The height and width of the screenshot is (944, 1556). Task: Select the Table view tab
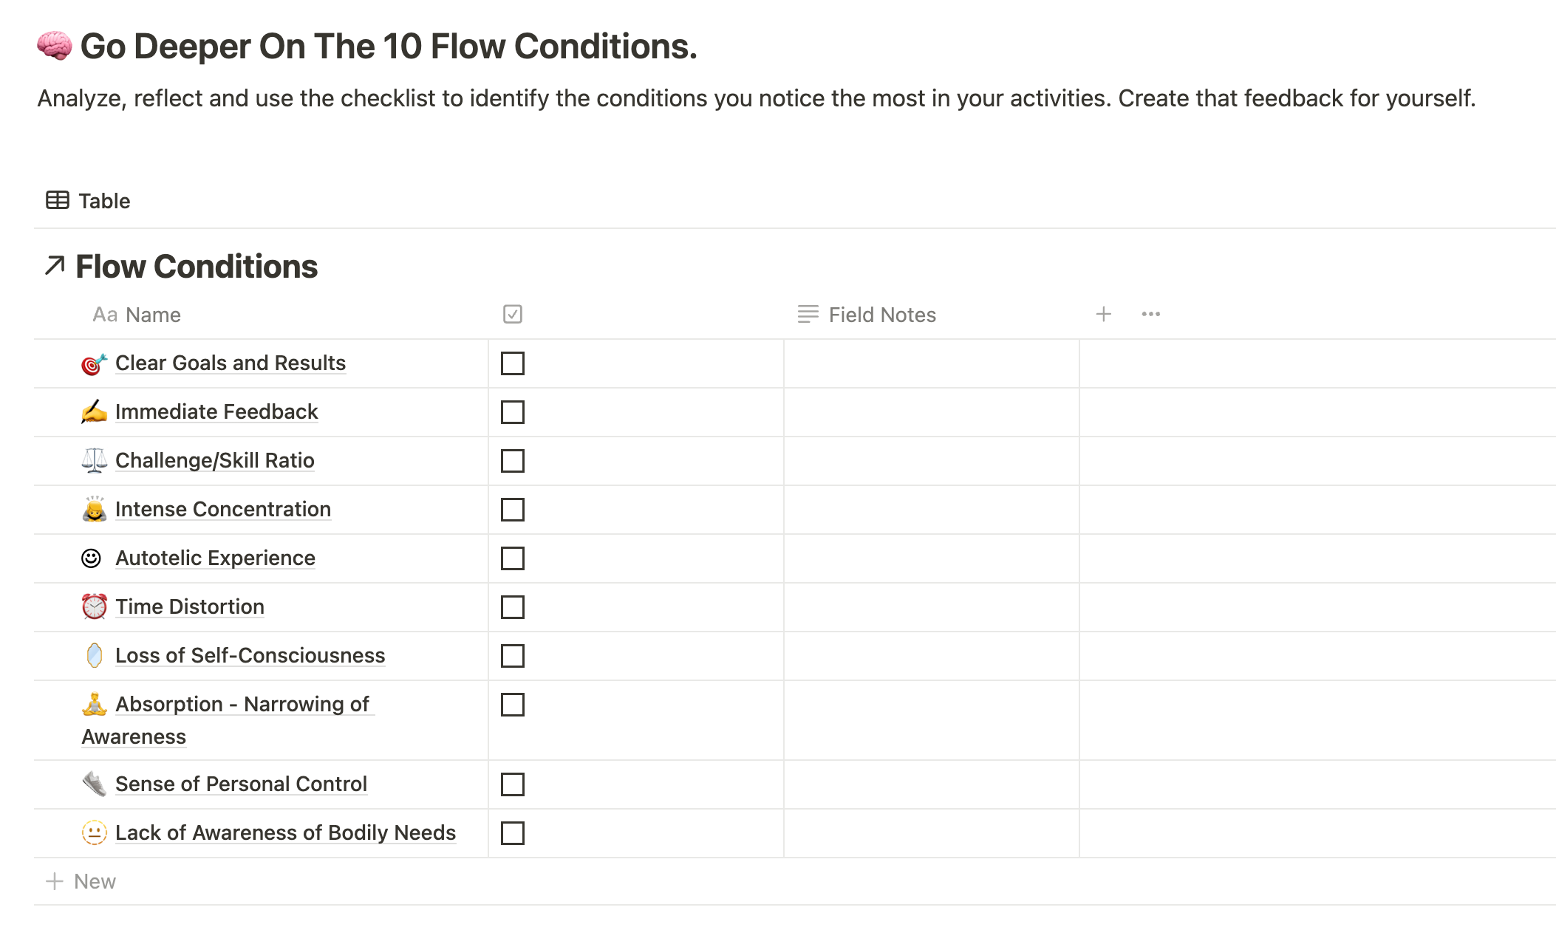88,201
